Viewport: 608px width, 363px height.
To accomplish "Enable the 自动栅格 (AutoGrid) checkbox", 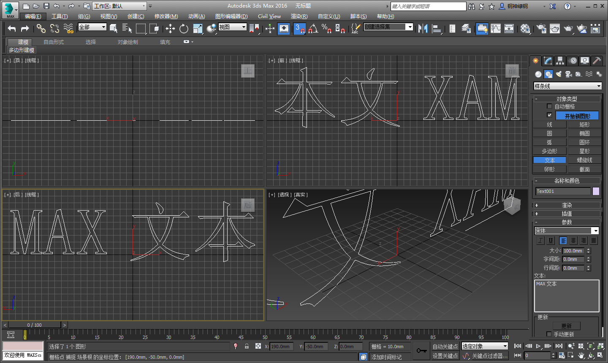I will tap(549, 106).
